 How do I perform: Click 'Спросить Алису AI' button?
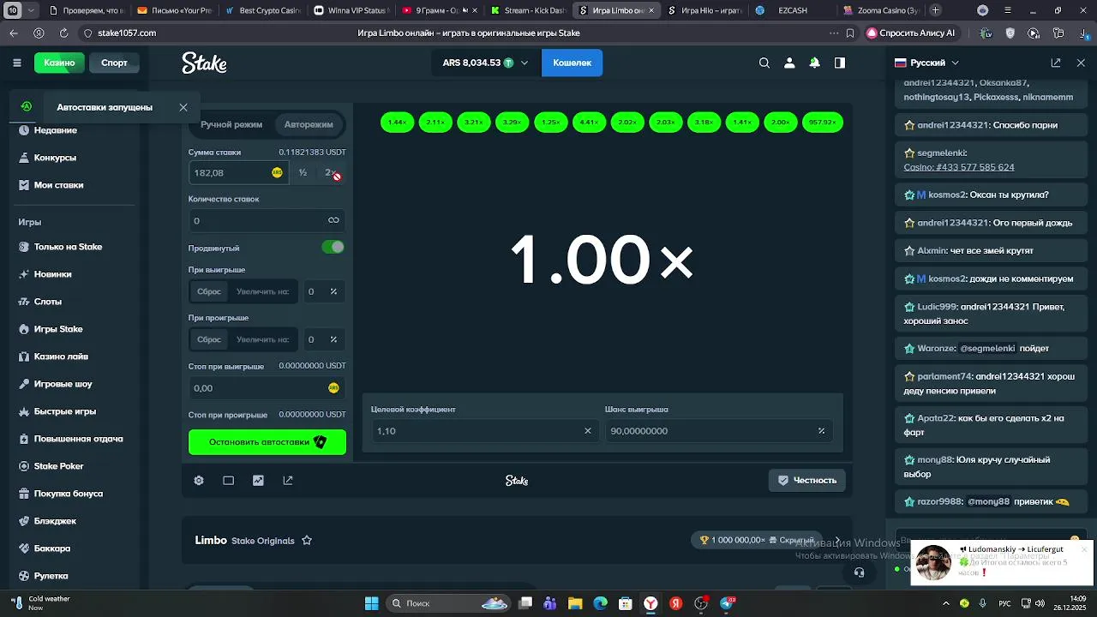[911, 33]
